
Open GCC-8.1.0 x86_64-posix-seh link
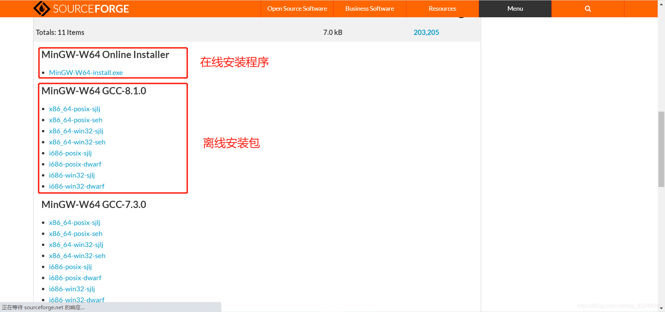click(x=76, y=120)
